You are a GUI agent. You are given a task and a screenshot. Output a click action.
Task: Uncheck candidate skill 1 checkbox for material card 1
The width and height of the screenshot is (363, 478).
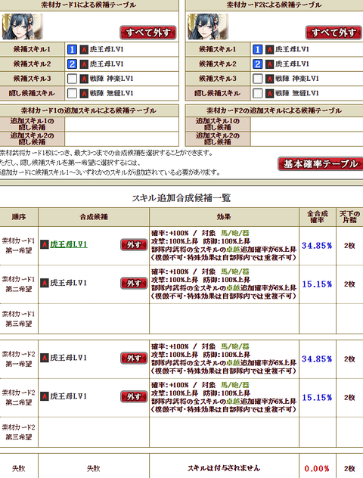pos(72,49)
